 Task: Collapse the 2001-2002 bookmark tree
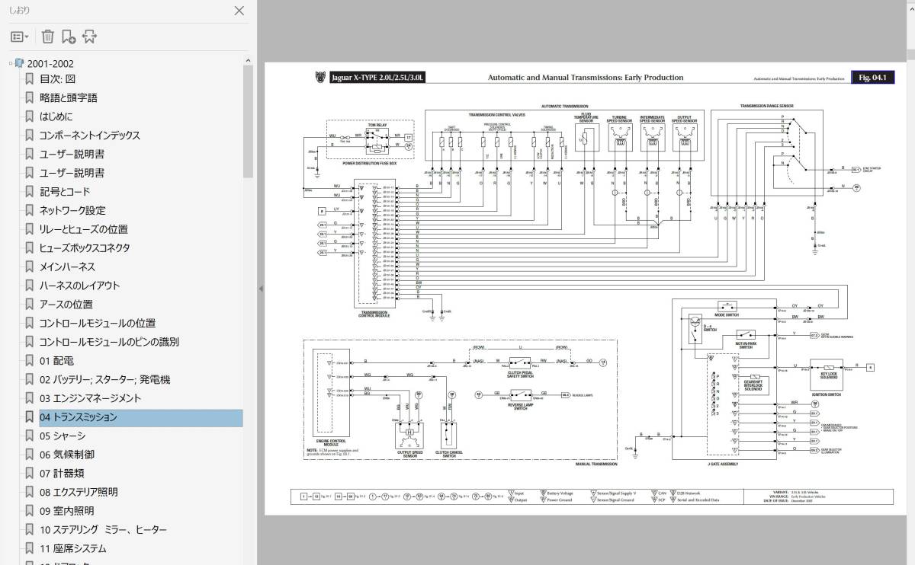pos(11,64)
